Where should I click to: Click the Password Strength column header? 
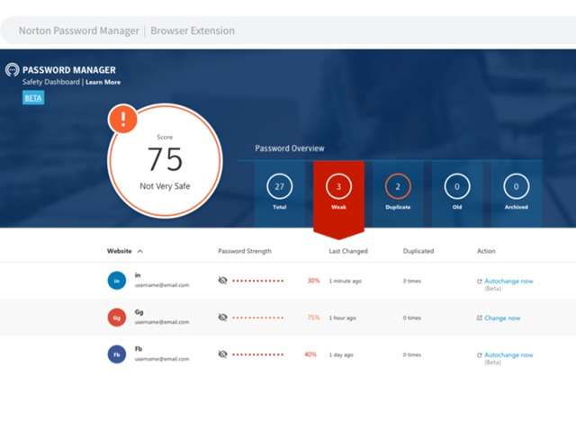pos(245,251)
